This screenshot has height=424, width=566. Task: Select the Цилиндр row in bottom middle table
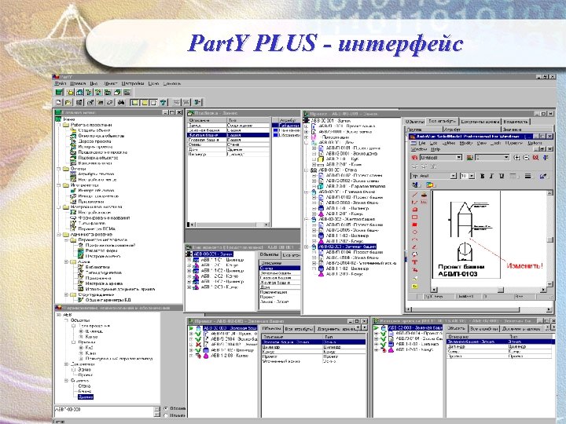pyautogui.click(x=314, y=347)
